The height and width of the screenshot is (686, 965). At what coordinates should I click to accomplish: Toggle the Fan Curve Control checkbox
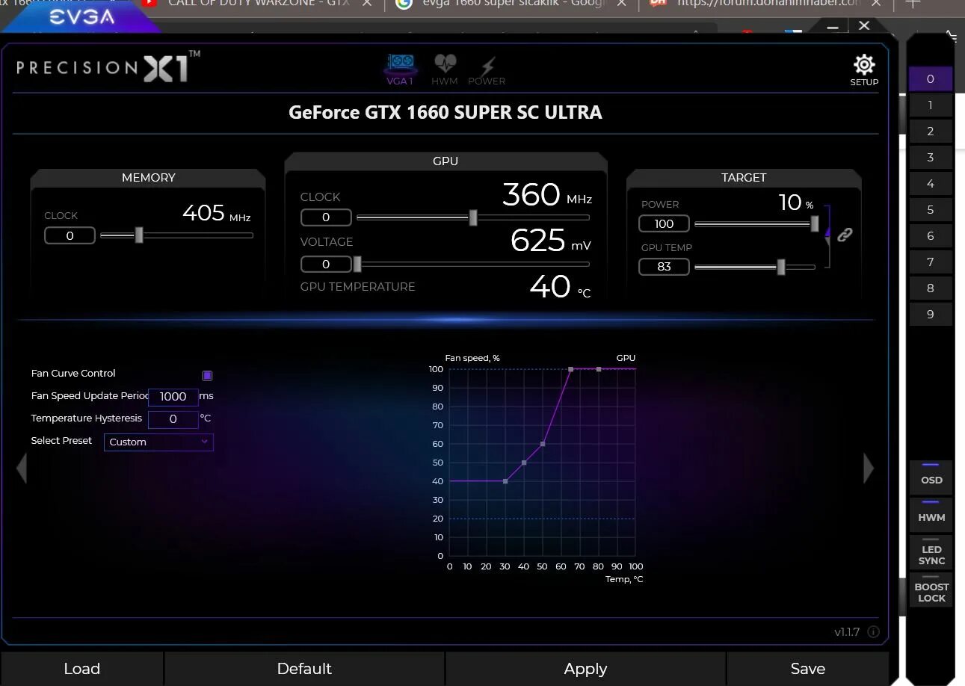207,375
